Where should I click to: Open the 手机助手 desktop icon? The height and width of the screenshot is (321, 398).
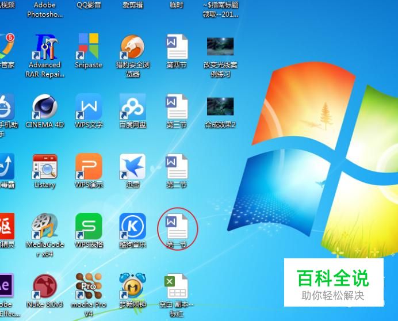coord(6,106)
